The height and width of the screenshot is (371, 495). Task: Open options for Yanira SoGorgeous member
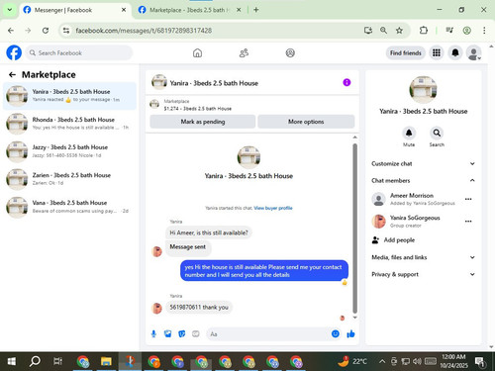coord(468,222)
